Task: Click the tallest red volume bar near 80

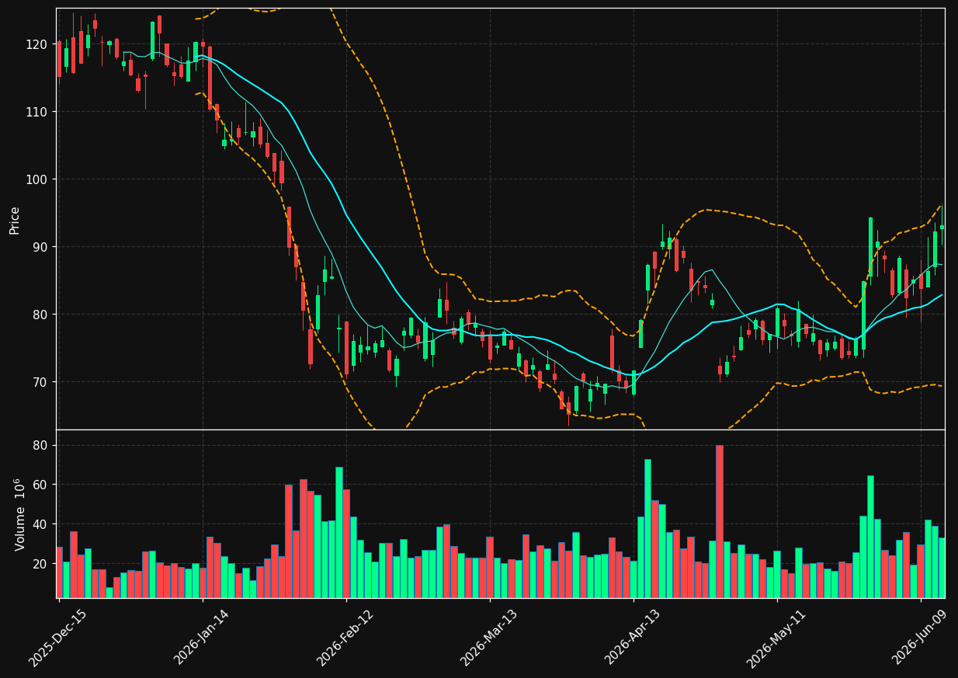Action: pyautogui.click(x=720, y=521)
